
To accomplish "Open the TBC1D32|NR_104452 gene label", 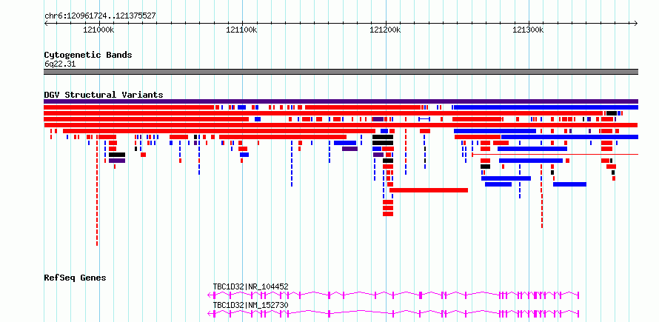I will pos(250,286).
